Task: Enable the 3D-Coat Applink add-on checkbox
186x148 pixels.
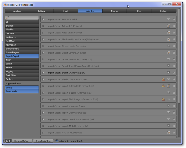Action: [x=174, y=19]
